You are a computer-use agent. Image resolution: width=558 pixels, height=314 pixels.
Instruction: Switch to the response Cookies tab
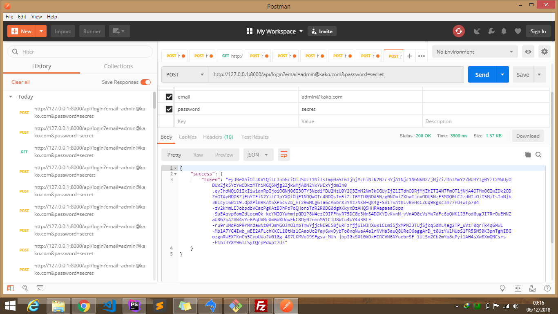pos(187,137)
